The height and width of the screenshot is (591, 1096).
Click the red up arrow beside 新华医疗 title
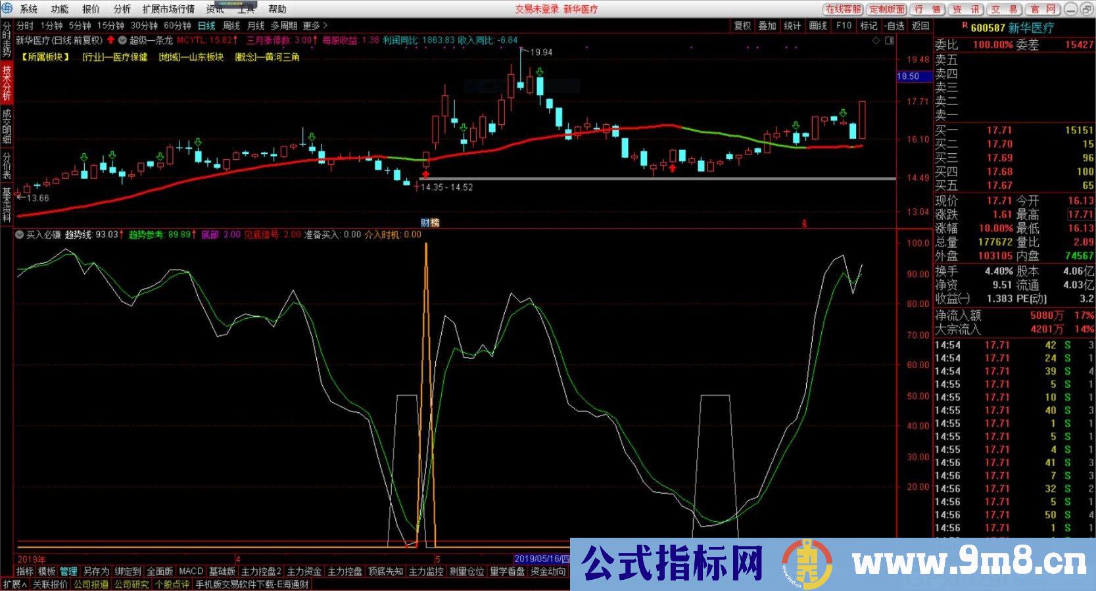point(110,40)
